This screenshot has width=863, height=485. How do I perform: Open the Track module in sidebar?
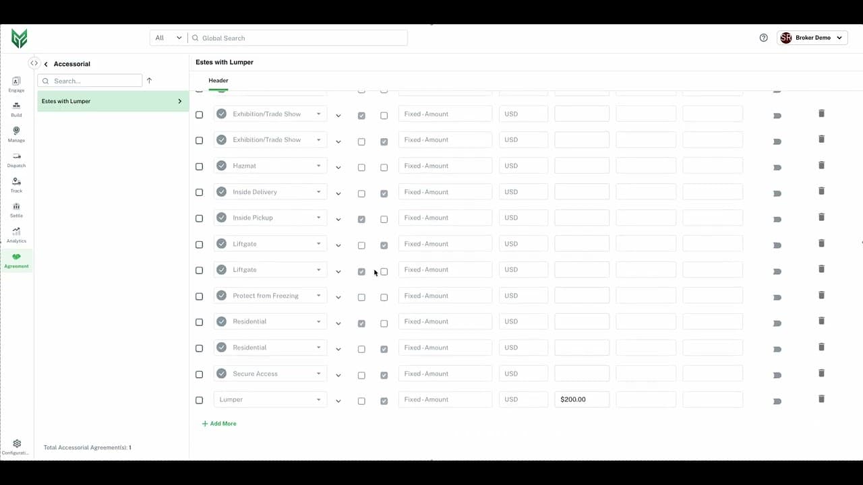pyautogui.click(x=16, y=185)
